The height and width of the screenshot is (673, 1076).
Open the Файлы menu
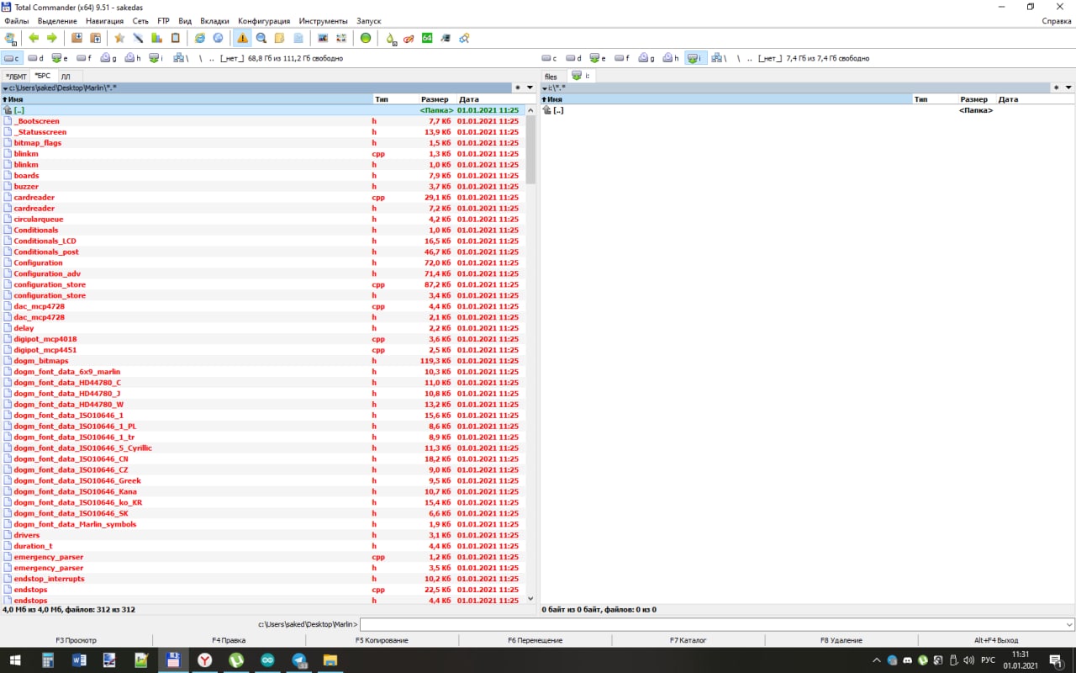[17, 20]
